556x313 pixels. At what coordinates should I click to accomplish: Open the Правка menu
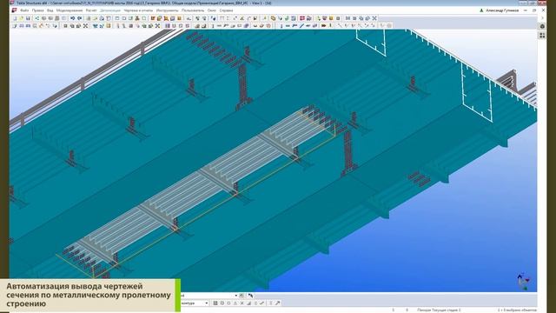point(37,10)
